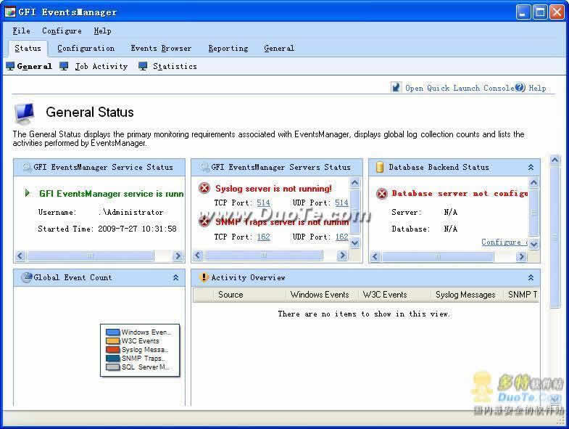
Task: Open the Statistics view
Action: (x=175, y=67)
